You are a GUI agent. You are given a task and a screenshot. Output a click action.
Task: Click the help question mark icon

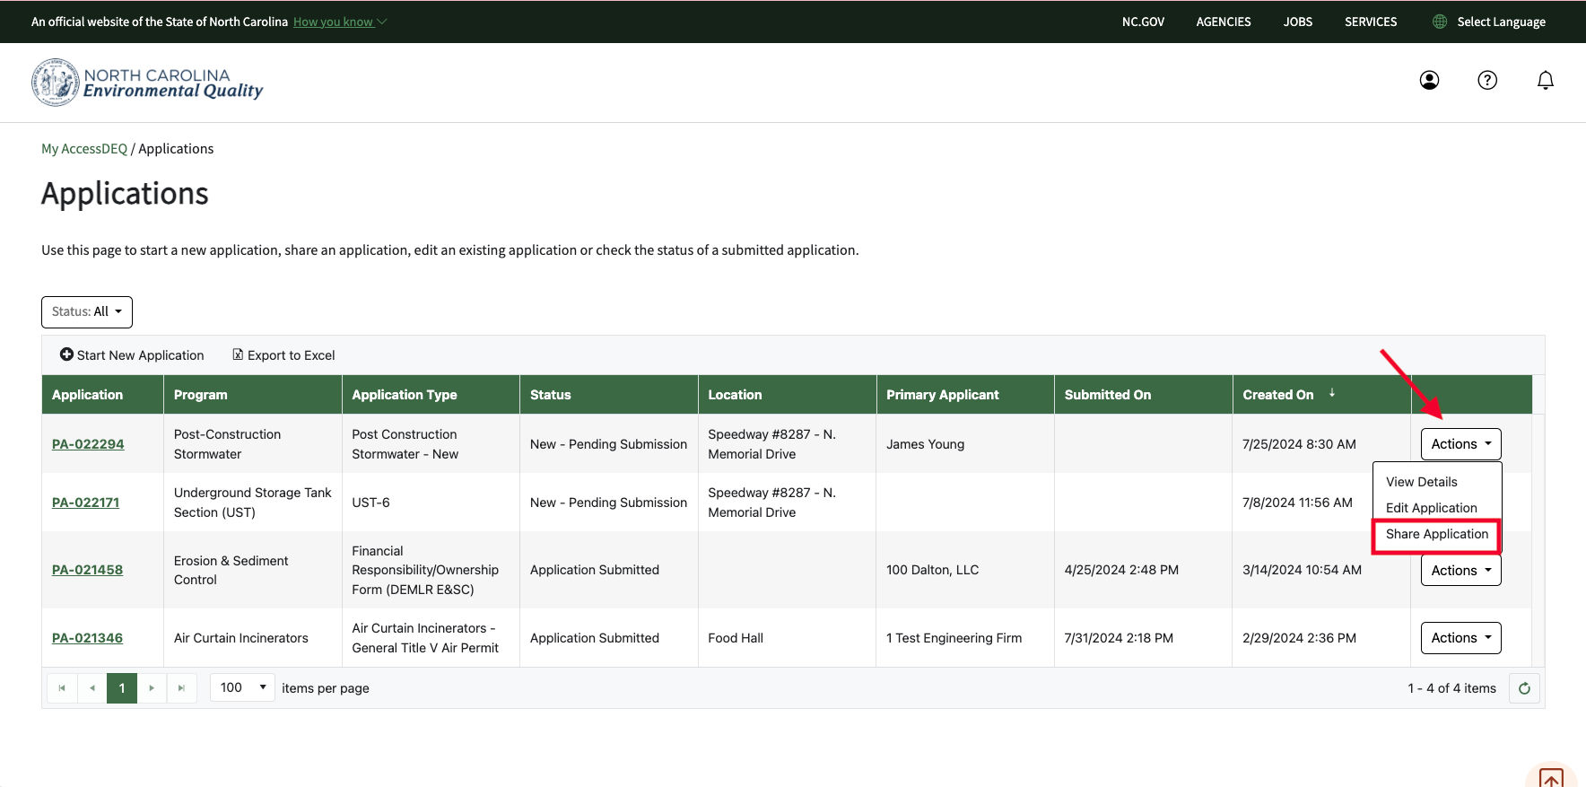tap(1487, 81)
